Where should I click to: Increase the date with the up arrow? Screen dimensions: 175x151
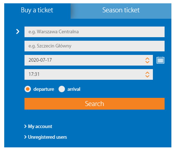click(x=147, y=59)
